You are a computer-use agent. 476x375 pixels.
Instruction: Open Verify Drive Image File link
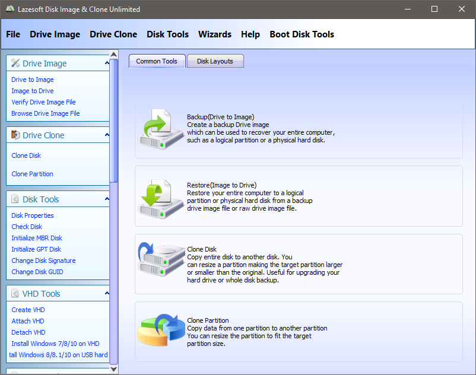(43, 102)
